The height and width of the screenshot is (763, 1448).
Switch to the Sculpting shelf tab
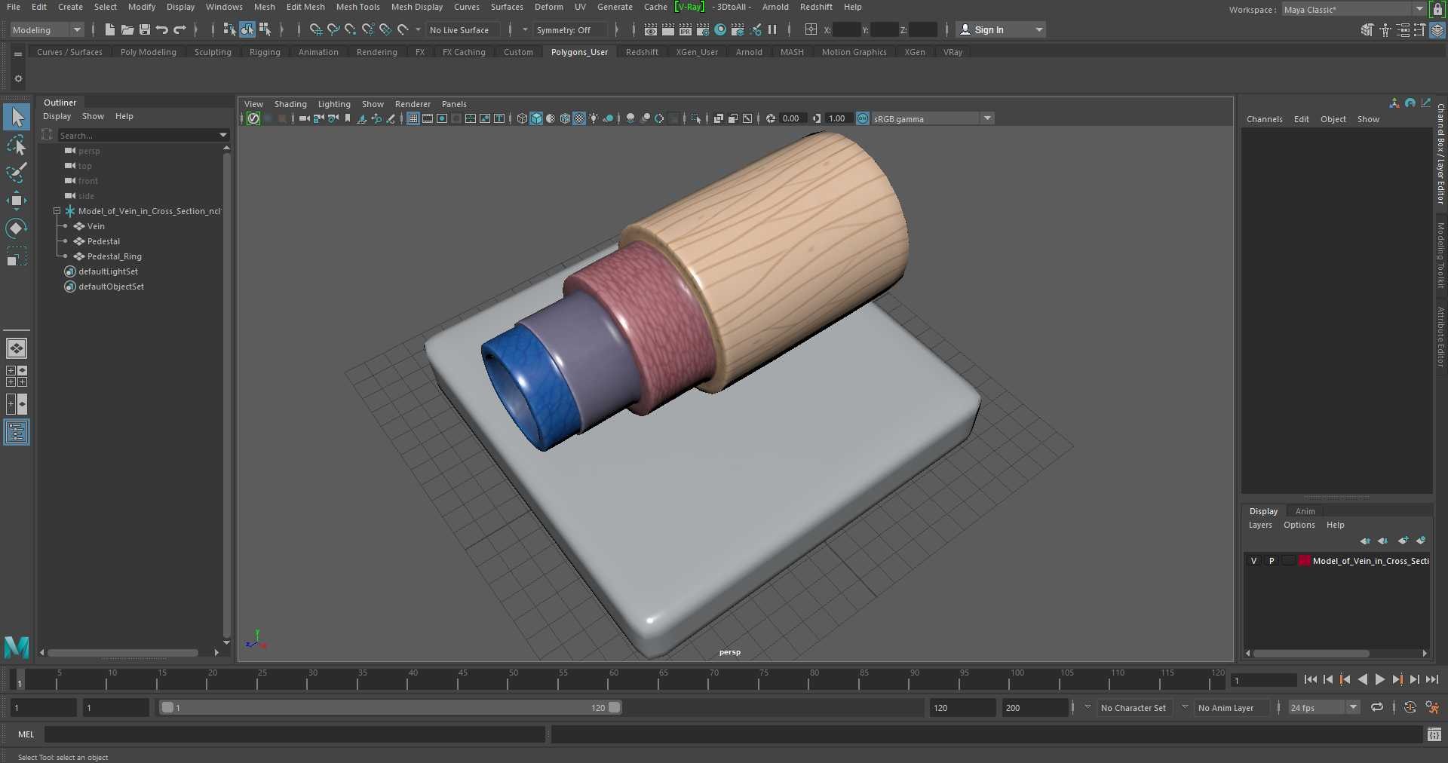(x=213, y=52)
